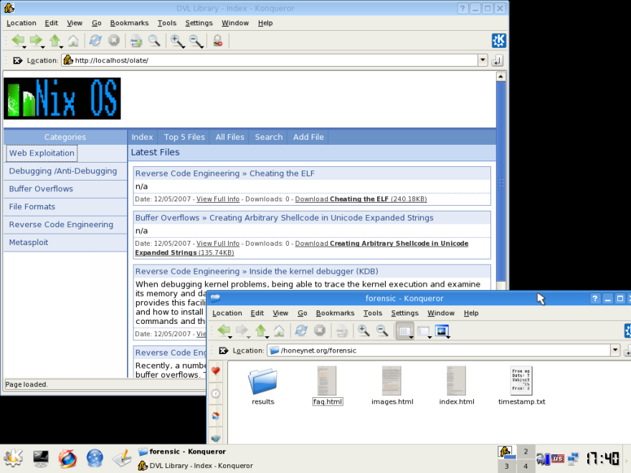The height and width of the screenshot is (473, 631).
Task: Click Back arrow in forensic window toolbar
Action: click(x=224, y=330)
